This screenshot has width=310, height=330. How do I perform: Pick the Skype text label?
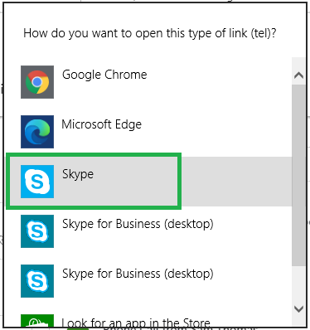tap(78, 174)
